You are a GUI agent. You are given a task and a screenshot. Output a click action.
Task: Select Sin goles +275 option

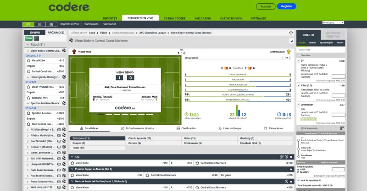tap(256, 175)
